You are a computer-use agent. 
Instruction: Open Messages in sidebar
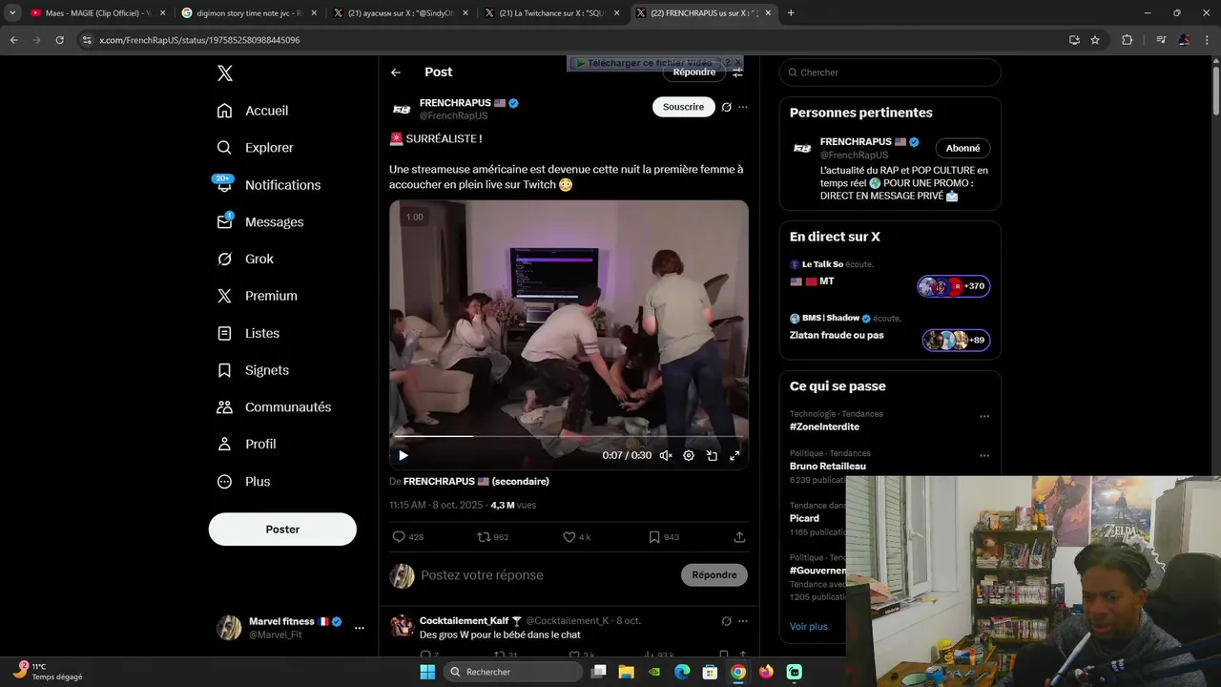pyautogui.click(x=260, y=222)
